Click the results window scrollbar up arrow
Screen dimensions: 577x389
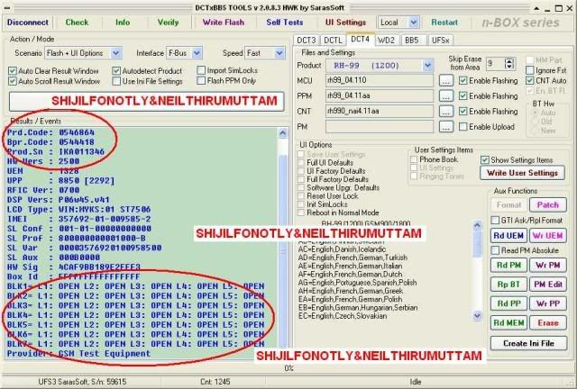click(282, 133)
